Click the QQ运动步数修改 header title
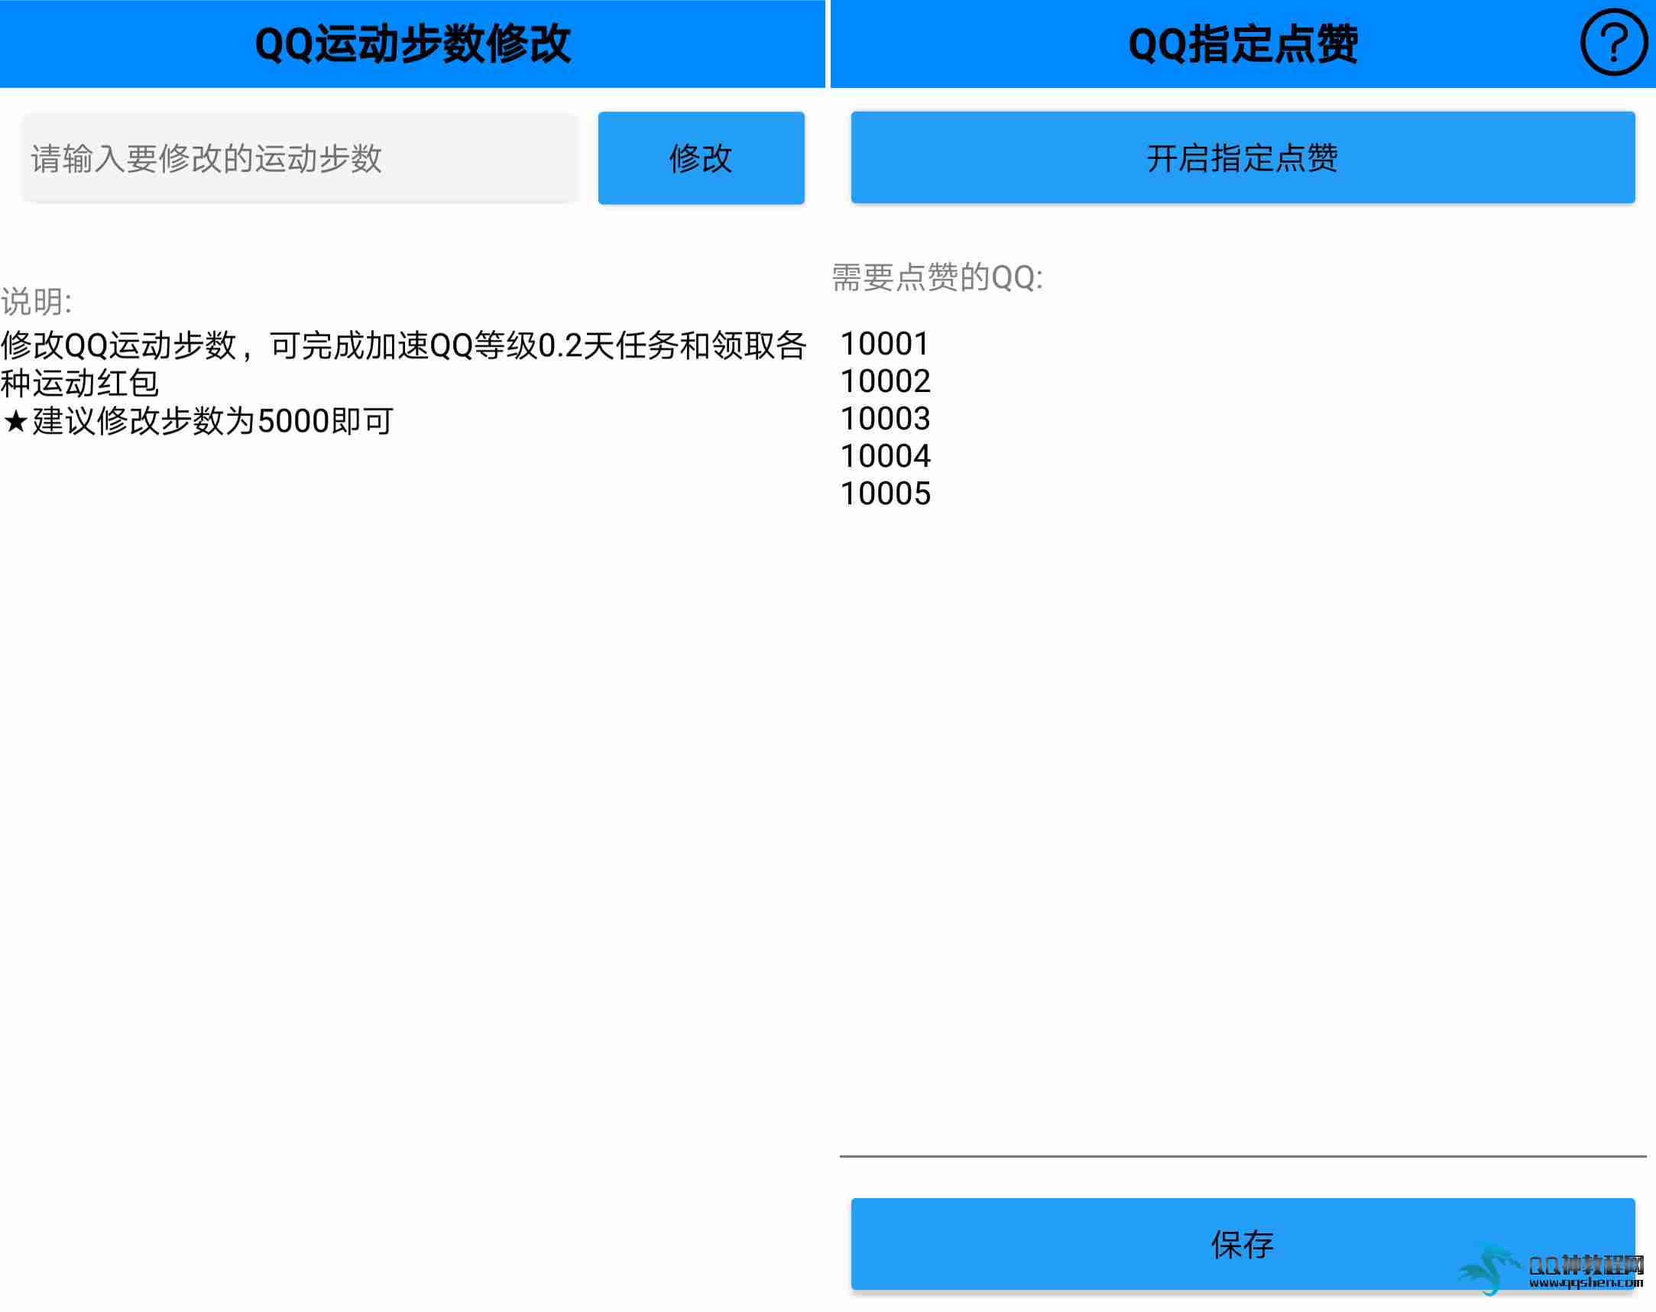Viewport: 1656px width, 1312px height. [413, 44]
